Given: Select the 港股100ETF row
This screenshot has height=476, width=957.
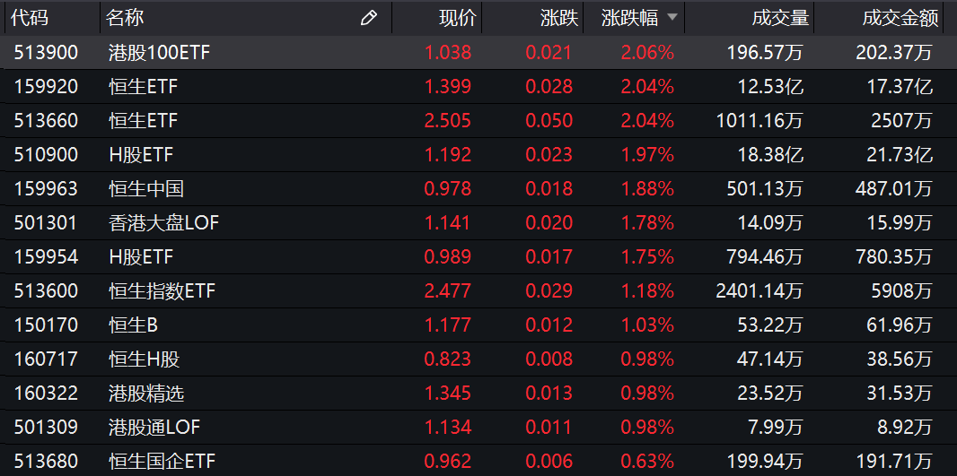Looking at the screenshot, I should [x=158, y=53].
